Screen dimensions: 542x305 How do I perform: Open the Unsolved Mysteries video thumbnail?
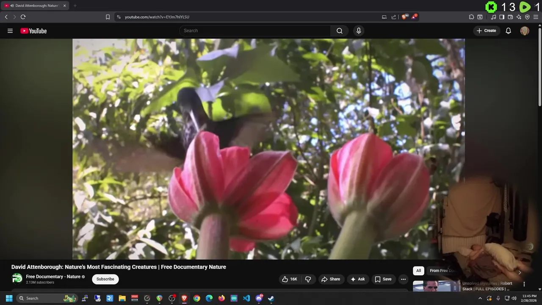[436, 286]
